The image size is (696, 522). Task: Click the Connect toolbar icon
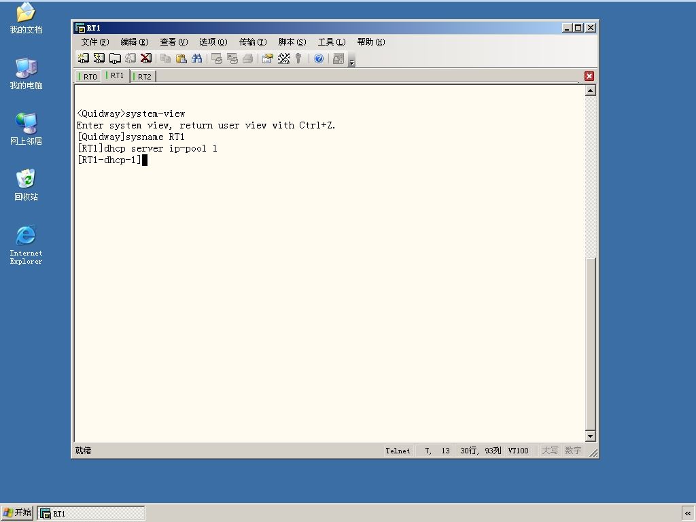tap(84, 58)
